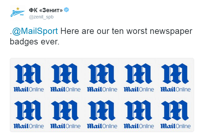Click the fourth M logo in top row
This screenshot has width=200, height=135.
138,74
